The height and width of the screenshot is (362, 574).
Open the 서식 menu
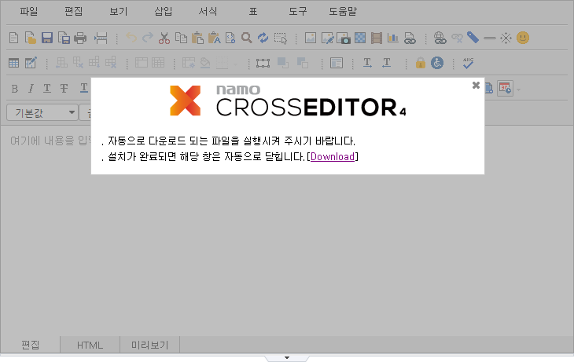pyautogui.click(x=208, y=11)
